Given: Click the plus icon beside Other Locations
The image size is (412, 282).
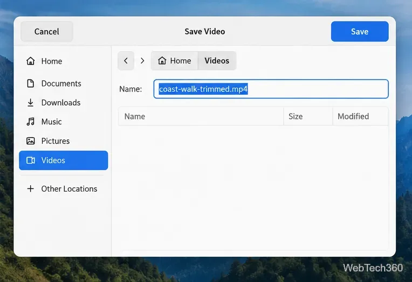Looking at the screenshot, I should [31, 188].
